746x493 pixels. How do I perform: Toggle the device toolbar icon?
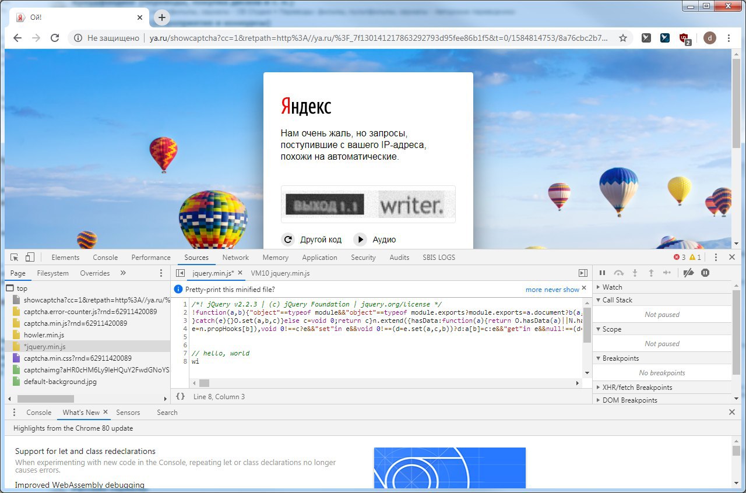pos(30,257)
